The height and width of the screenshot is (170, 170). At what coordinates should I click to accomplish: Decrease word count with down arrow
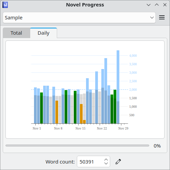[106, 163]
